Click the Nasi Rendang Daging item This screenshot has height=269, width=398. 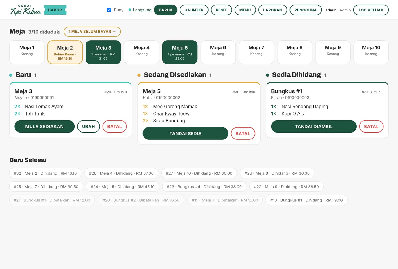[x=305, y=107]
